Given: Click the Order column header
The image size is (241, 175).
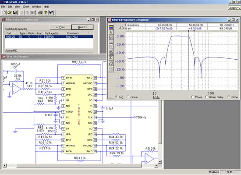Looking at the screenshot, I should pyautogui.click(x=32, y=33).
